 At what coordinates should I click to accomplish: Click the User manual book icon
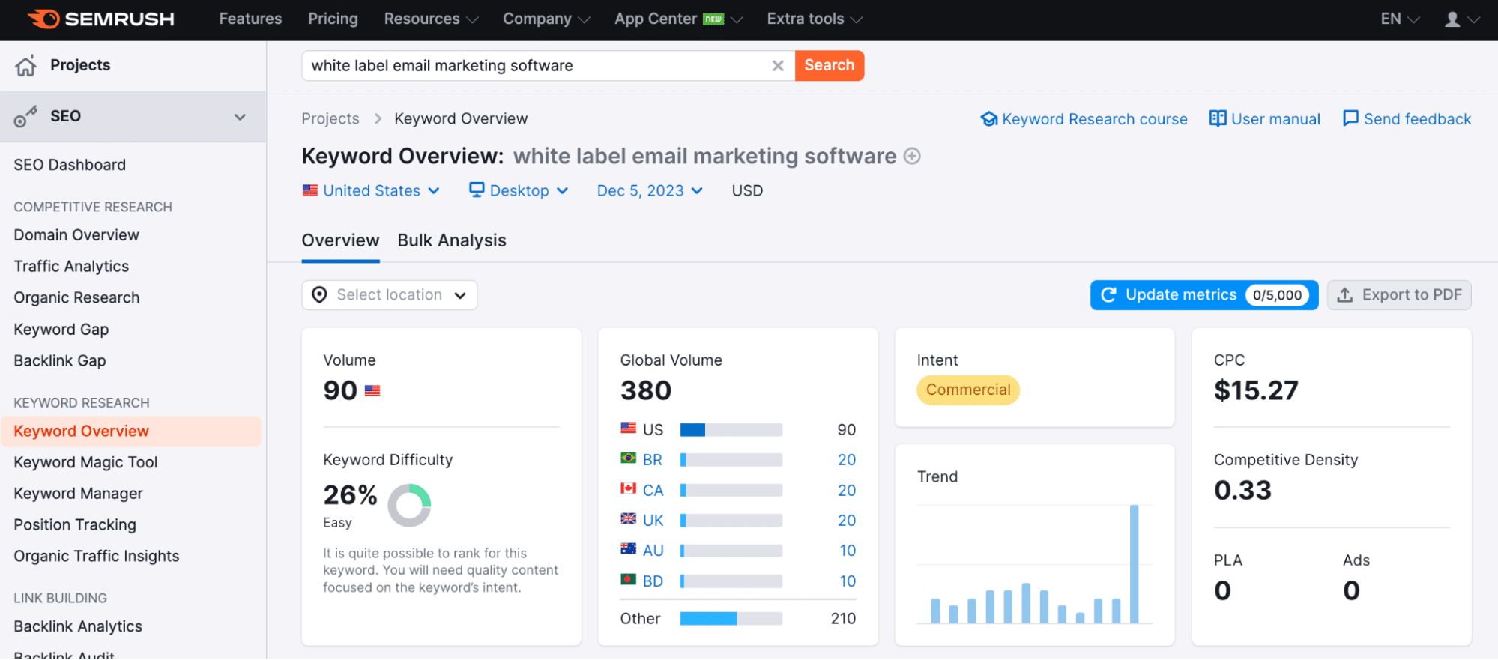1218,118
